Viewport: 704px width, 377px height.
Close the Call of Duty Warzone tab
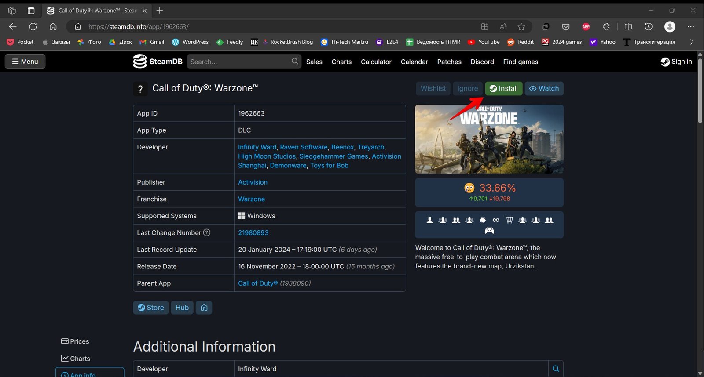pos(144,11)
